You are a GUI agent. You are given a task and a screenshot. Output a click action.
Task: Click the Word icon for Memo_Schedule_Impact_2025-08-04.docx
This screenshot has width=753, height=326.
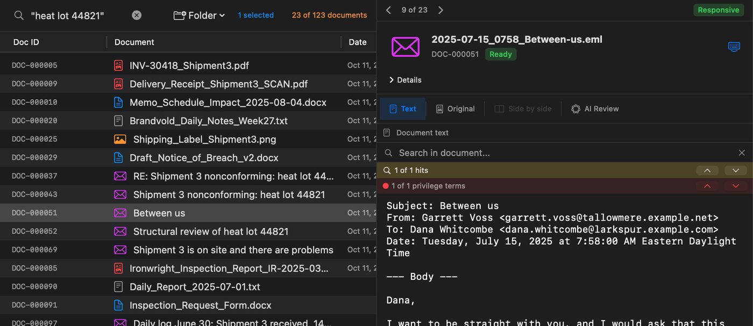pyautogui.click(x=118, y=102)
